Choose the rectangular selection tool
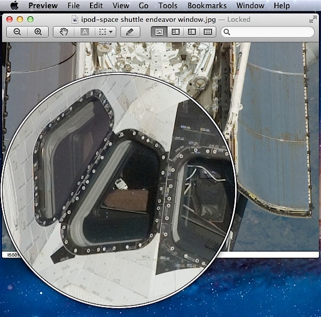321x317 pixels. click(x=103, y=32)
